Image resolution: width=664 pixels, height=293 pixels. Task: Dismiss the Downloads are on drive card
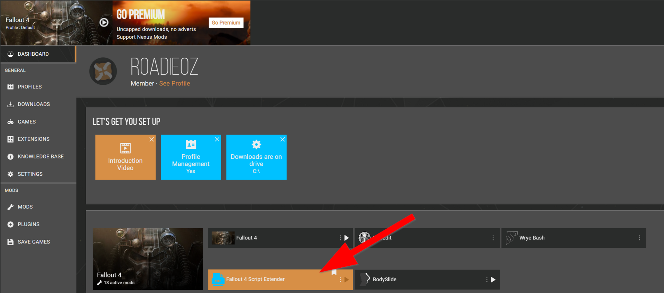pyautogui.click(x=283, y=139)
